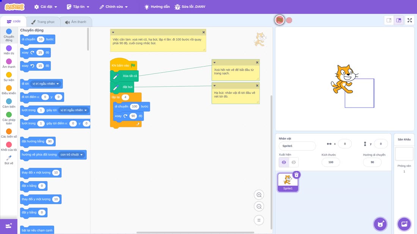Open the Tập tin menu
Image resolution: width=417 pixels, height=234 pixels.
[78, 7]
